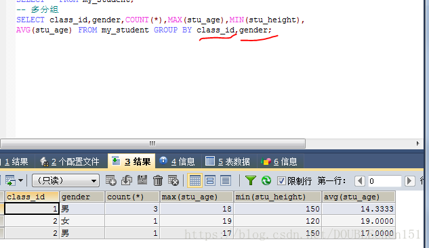Screen dimensions: 429x248
Task: Switch to '5 表数据' tab
Action: coord(228,162)
